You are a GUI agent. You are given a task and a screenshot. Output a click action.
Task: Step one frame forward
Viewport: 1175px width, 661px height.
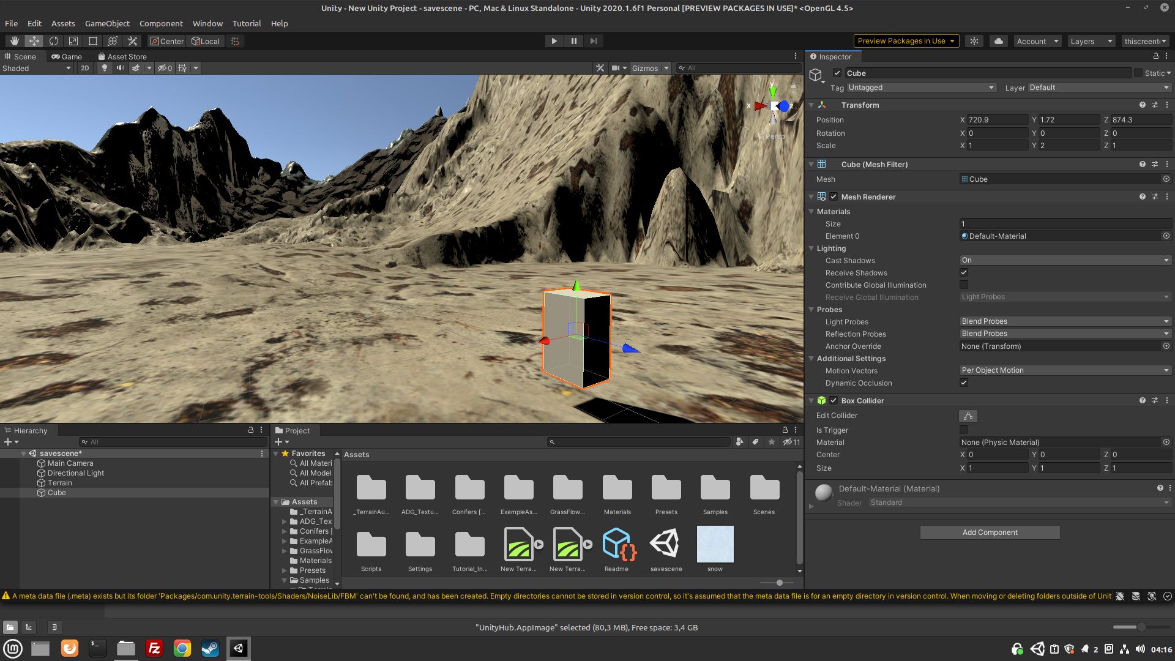click(593, 41)
